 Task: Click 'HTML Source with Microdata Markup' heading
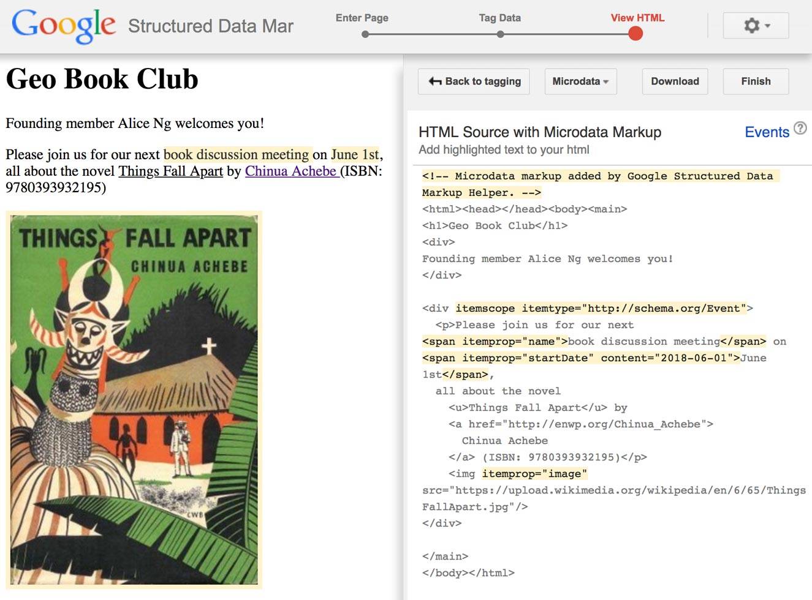pyautogui.click(x=540, y=132)
